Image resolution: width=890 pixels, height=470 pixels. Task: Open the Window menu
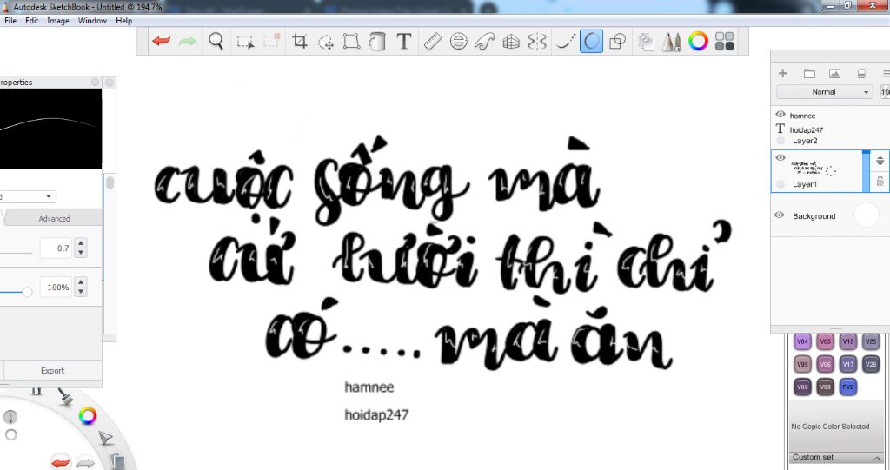coord(92,21)
